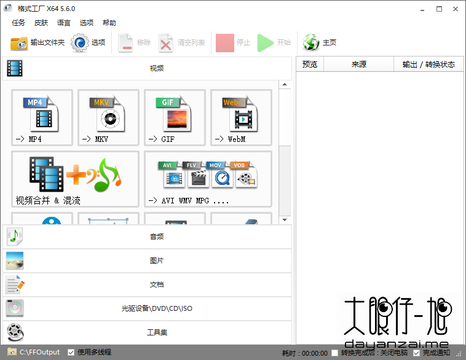
Task: Click the green 开始 start button
Action: click(274, 43)
